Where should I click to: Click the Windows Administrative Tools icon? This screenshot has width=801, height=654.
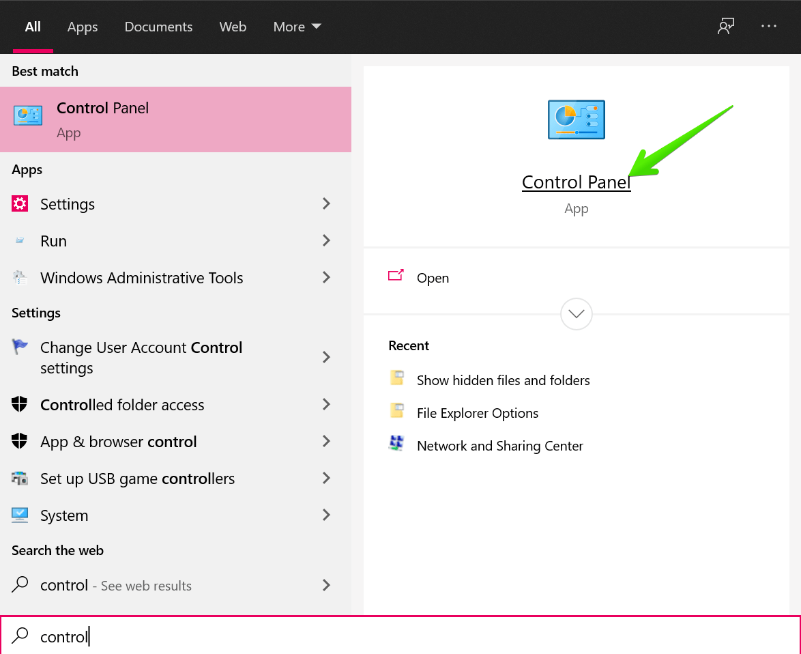coord(20,277)
